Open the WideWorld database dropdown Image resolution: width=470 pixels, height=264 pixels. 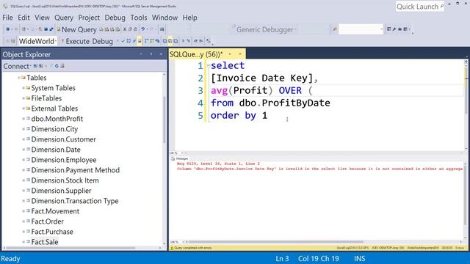point(37,41)
